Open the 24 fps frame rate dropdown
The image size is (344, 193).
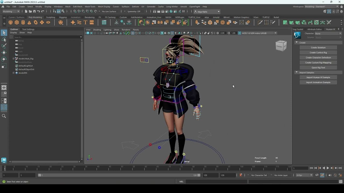click(x=304, y=175)
